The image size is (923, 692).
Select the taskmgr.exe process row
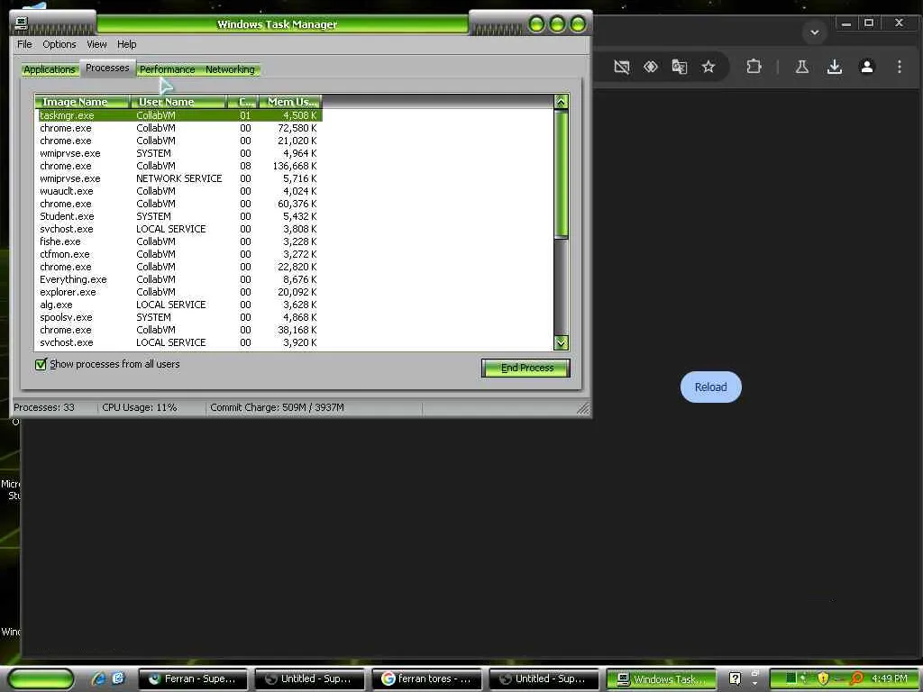click(178, 115)
